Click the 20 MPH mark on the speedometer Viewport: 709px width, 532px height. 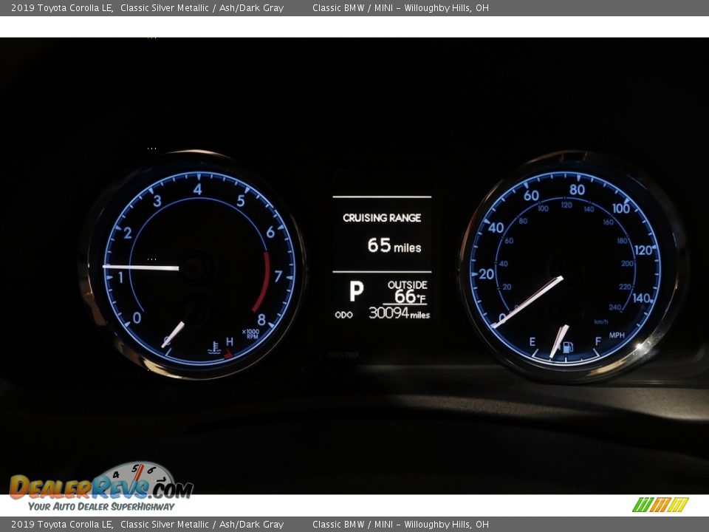(x=486, y=274)
